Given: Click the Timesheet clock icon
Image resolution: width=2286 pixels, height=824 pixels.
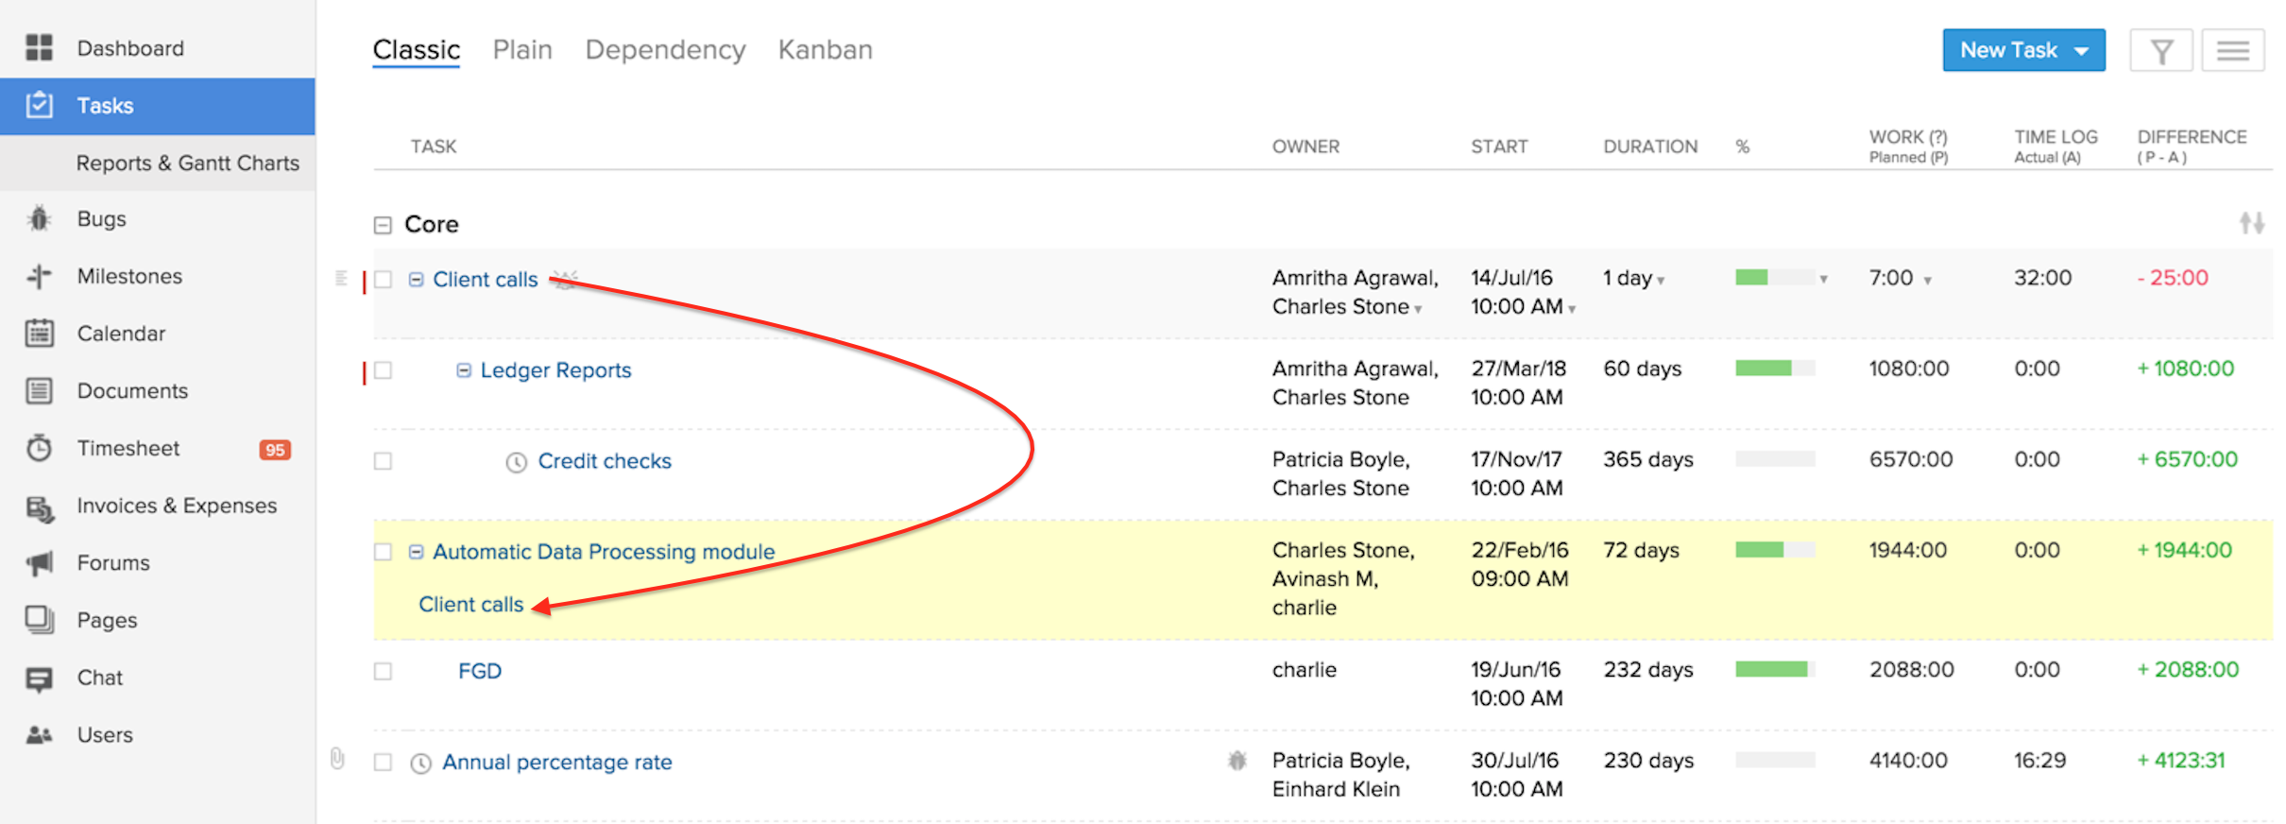Looking at the screenshot, I should point(39,448).
